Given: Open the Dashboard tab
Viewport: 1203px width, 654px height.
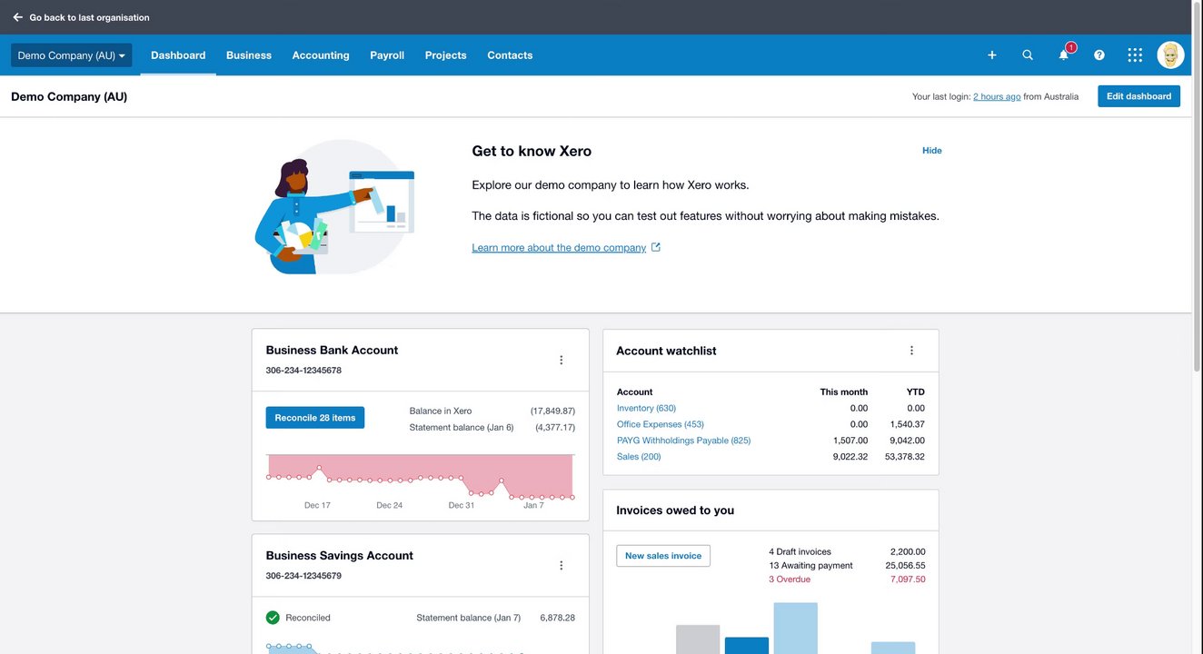Looking at the screenshot, I should (x=178, y=55).
